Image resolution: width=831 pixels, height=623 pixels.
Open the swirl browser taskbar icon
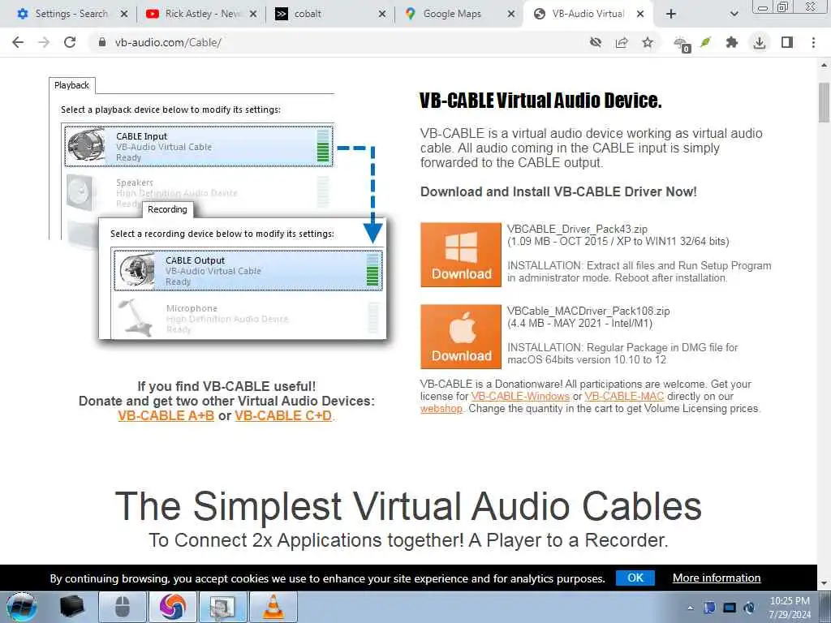click(x=173, y=607)
